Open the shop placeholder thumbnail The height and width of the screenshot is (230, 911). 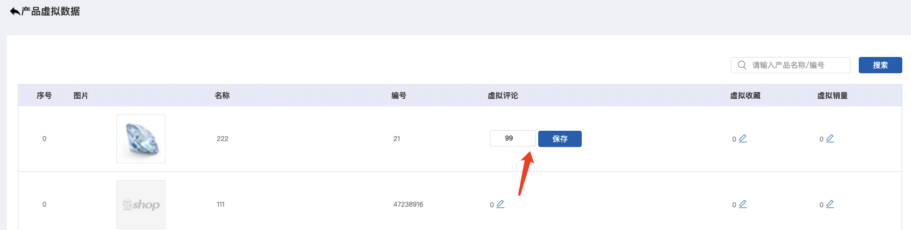[x=141, y=205]
